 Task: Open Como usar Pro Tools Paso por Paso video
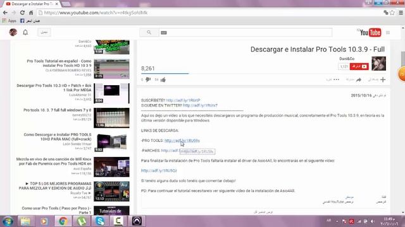[56, 210]
